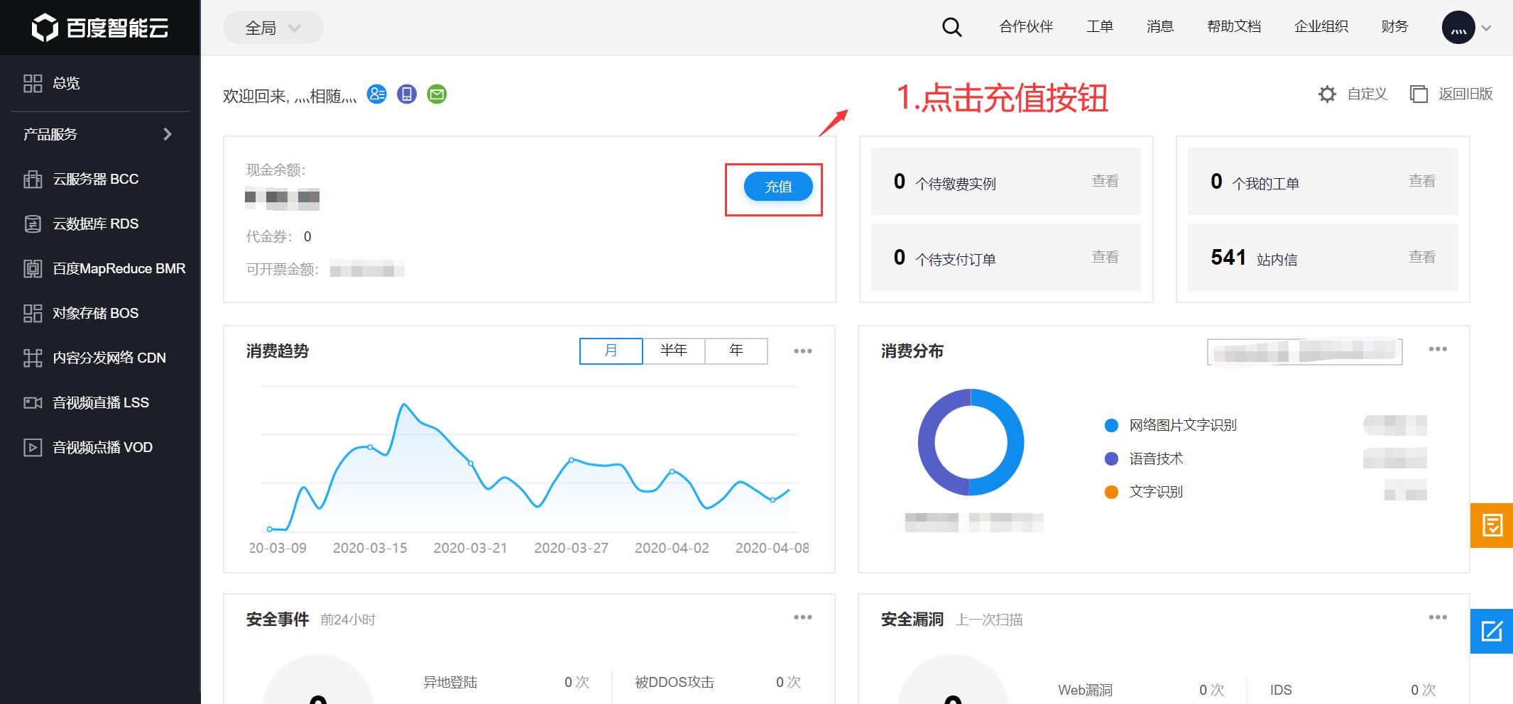This screenshot has height=704, width=1513.
Task: Click the IDS row label
Action: click(1281, 690)
